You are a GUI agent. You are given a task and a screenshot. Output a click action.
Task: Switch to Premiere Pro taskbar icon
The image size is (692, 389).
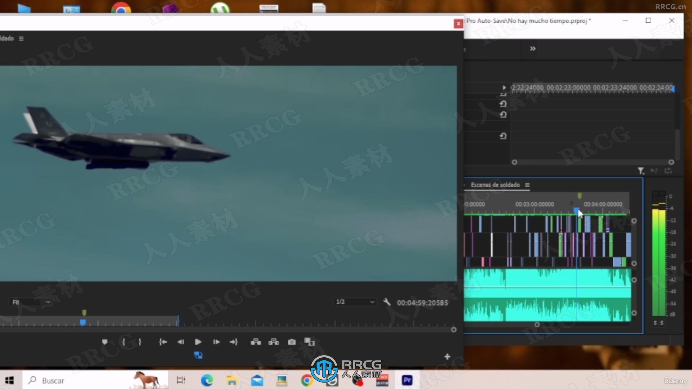(407, 380)
